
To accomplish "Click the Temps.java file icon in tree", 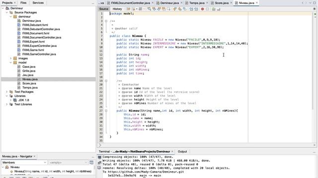I will [x=19, y=88].
